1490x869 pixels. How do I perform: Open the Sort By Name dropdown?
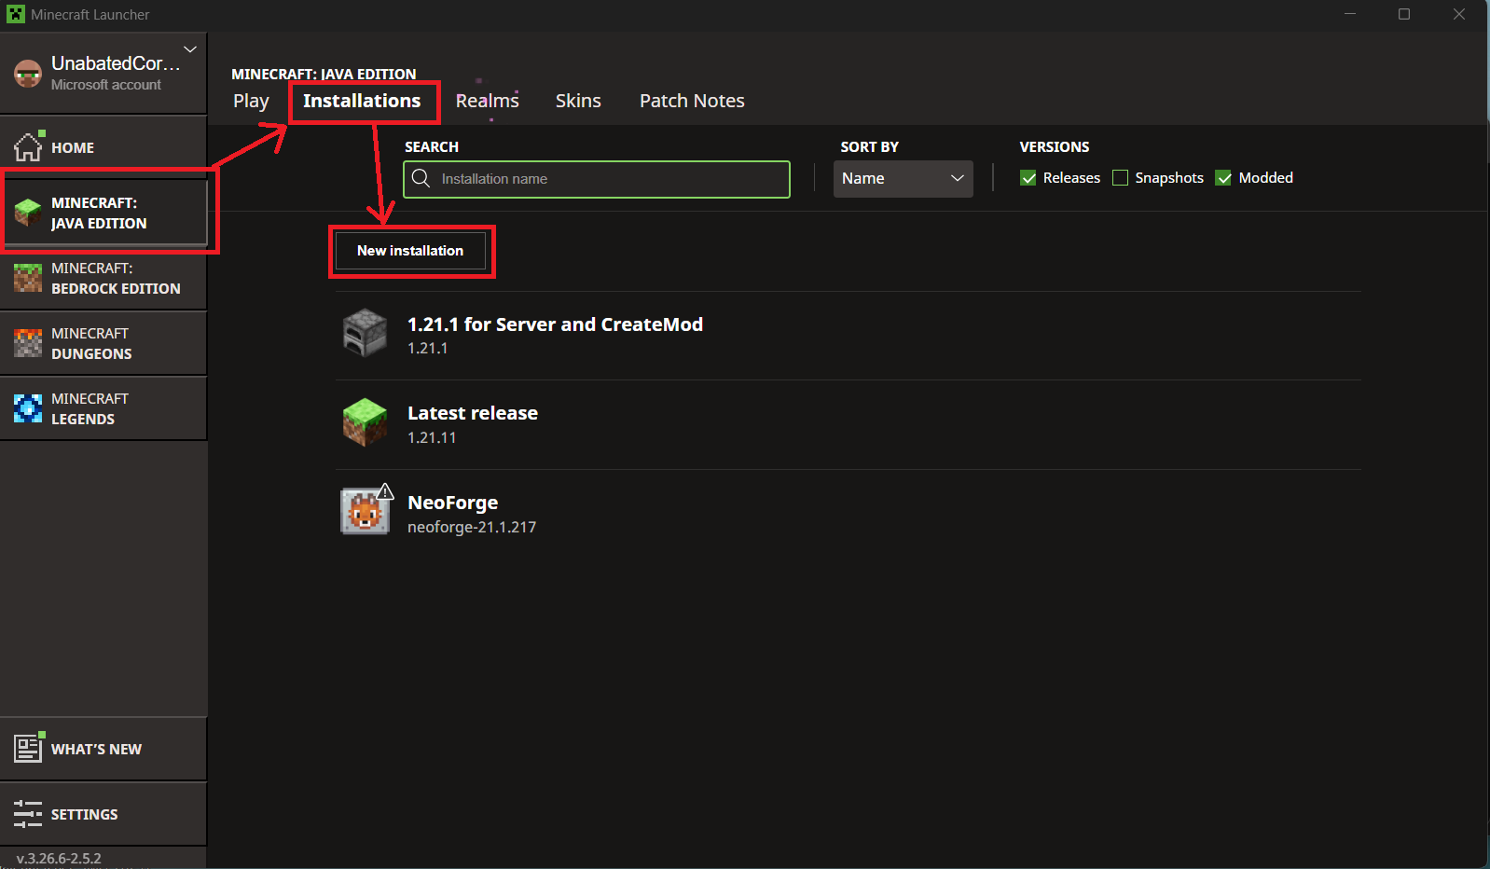(x=903, y=179)
